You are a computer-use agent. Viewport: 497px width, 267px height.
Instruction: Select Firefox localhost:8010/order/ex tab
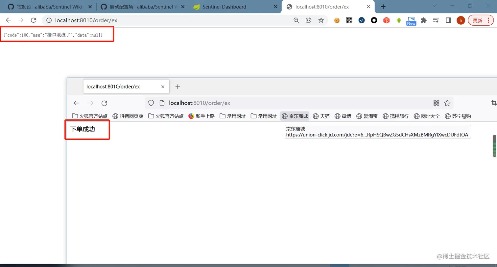point(126,87)
